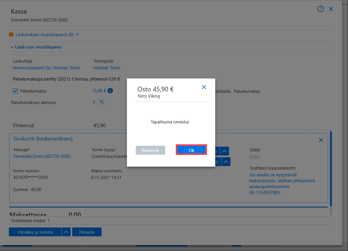
Task: Remove the Sirukortti payment section with X
Action: [321, 140]
